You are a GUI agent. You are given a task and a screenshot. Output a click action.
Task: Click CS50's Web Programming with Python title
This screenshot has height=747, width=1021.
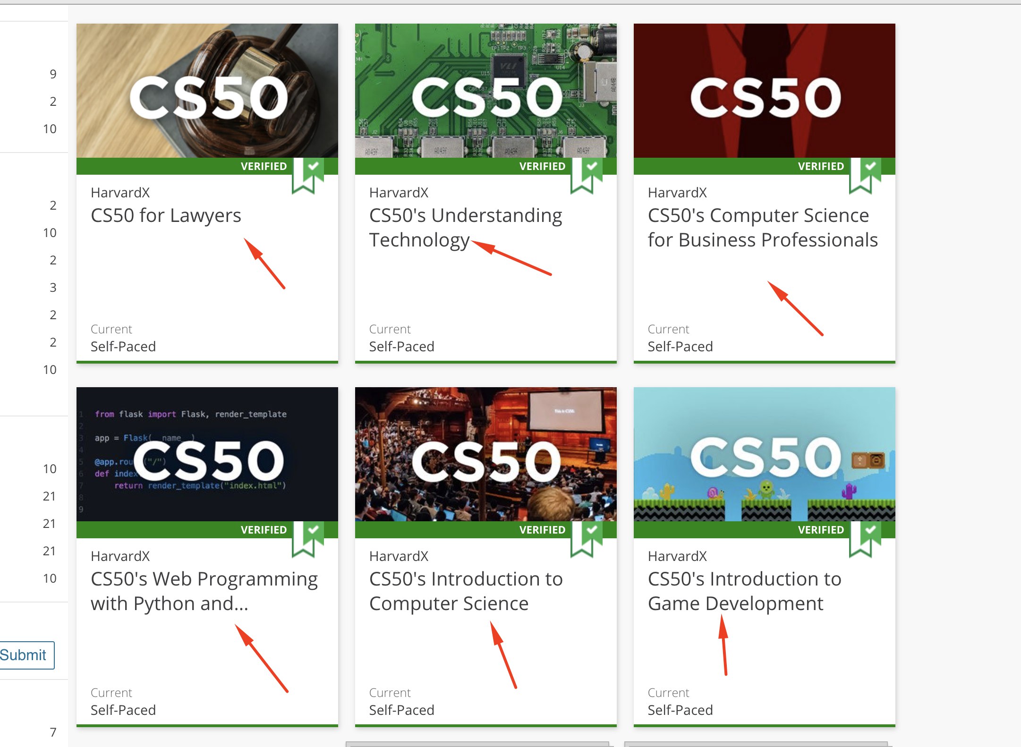(x=204, y=591)
